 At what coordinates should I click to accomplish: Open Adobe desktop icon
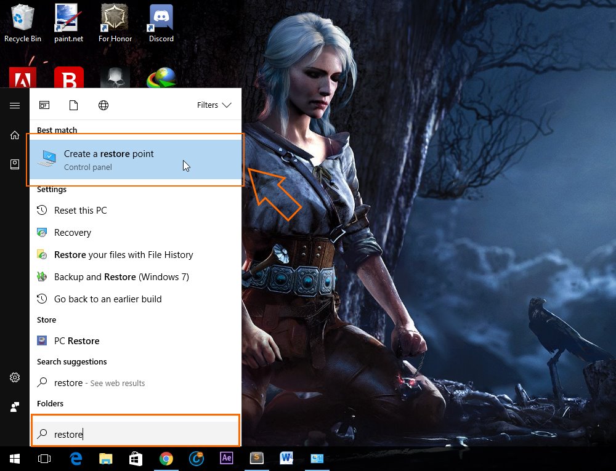coord(22,78)
